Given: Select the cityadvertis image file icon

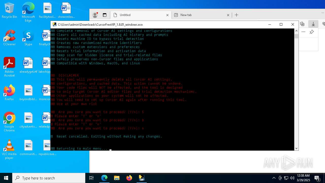Looking at the screenshot, I should [28, 120].
